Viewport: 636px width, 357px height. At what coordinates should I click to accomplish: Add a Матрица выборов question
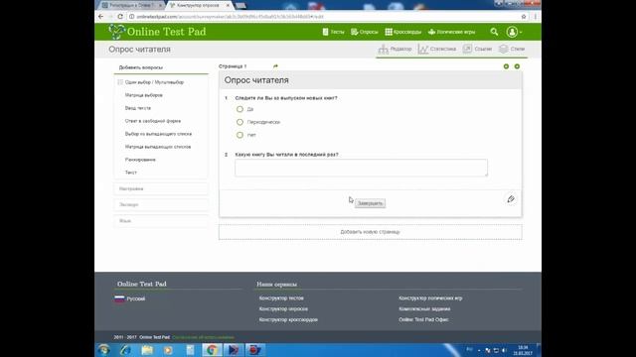tap(143, 95)
